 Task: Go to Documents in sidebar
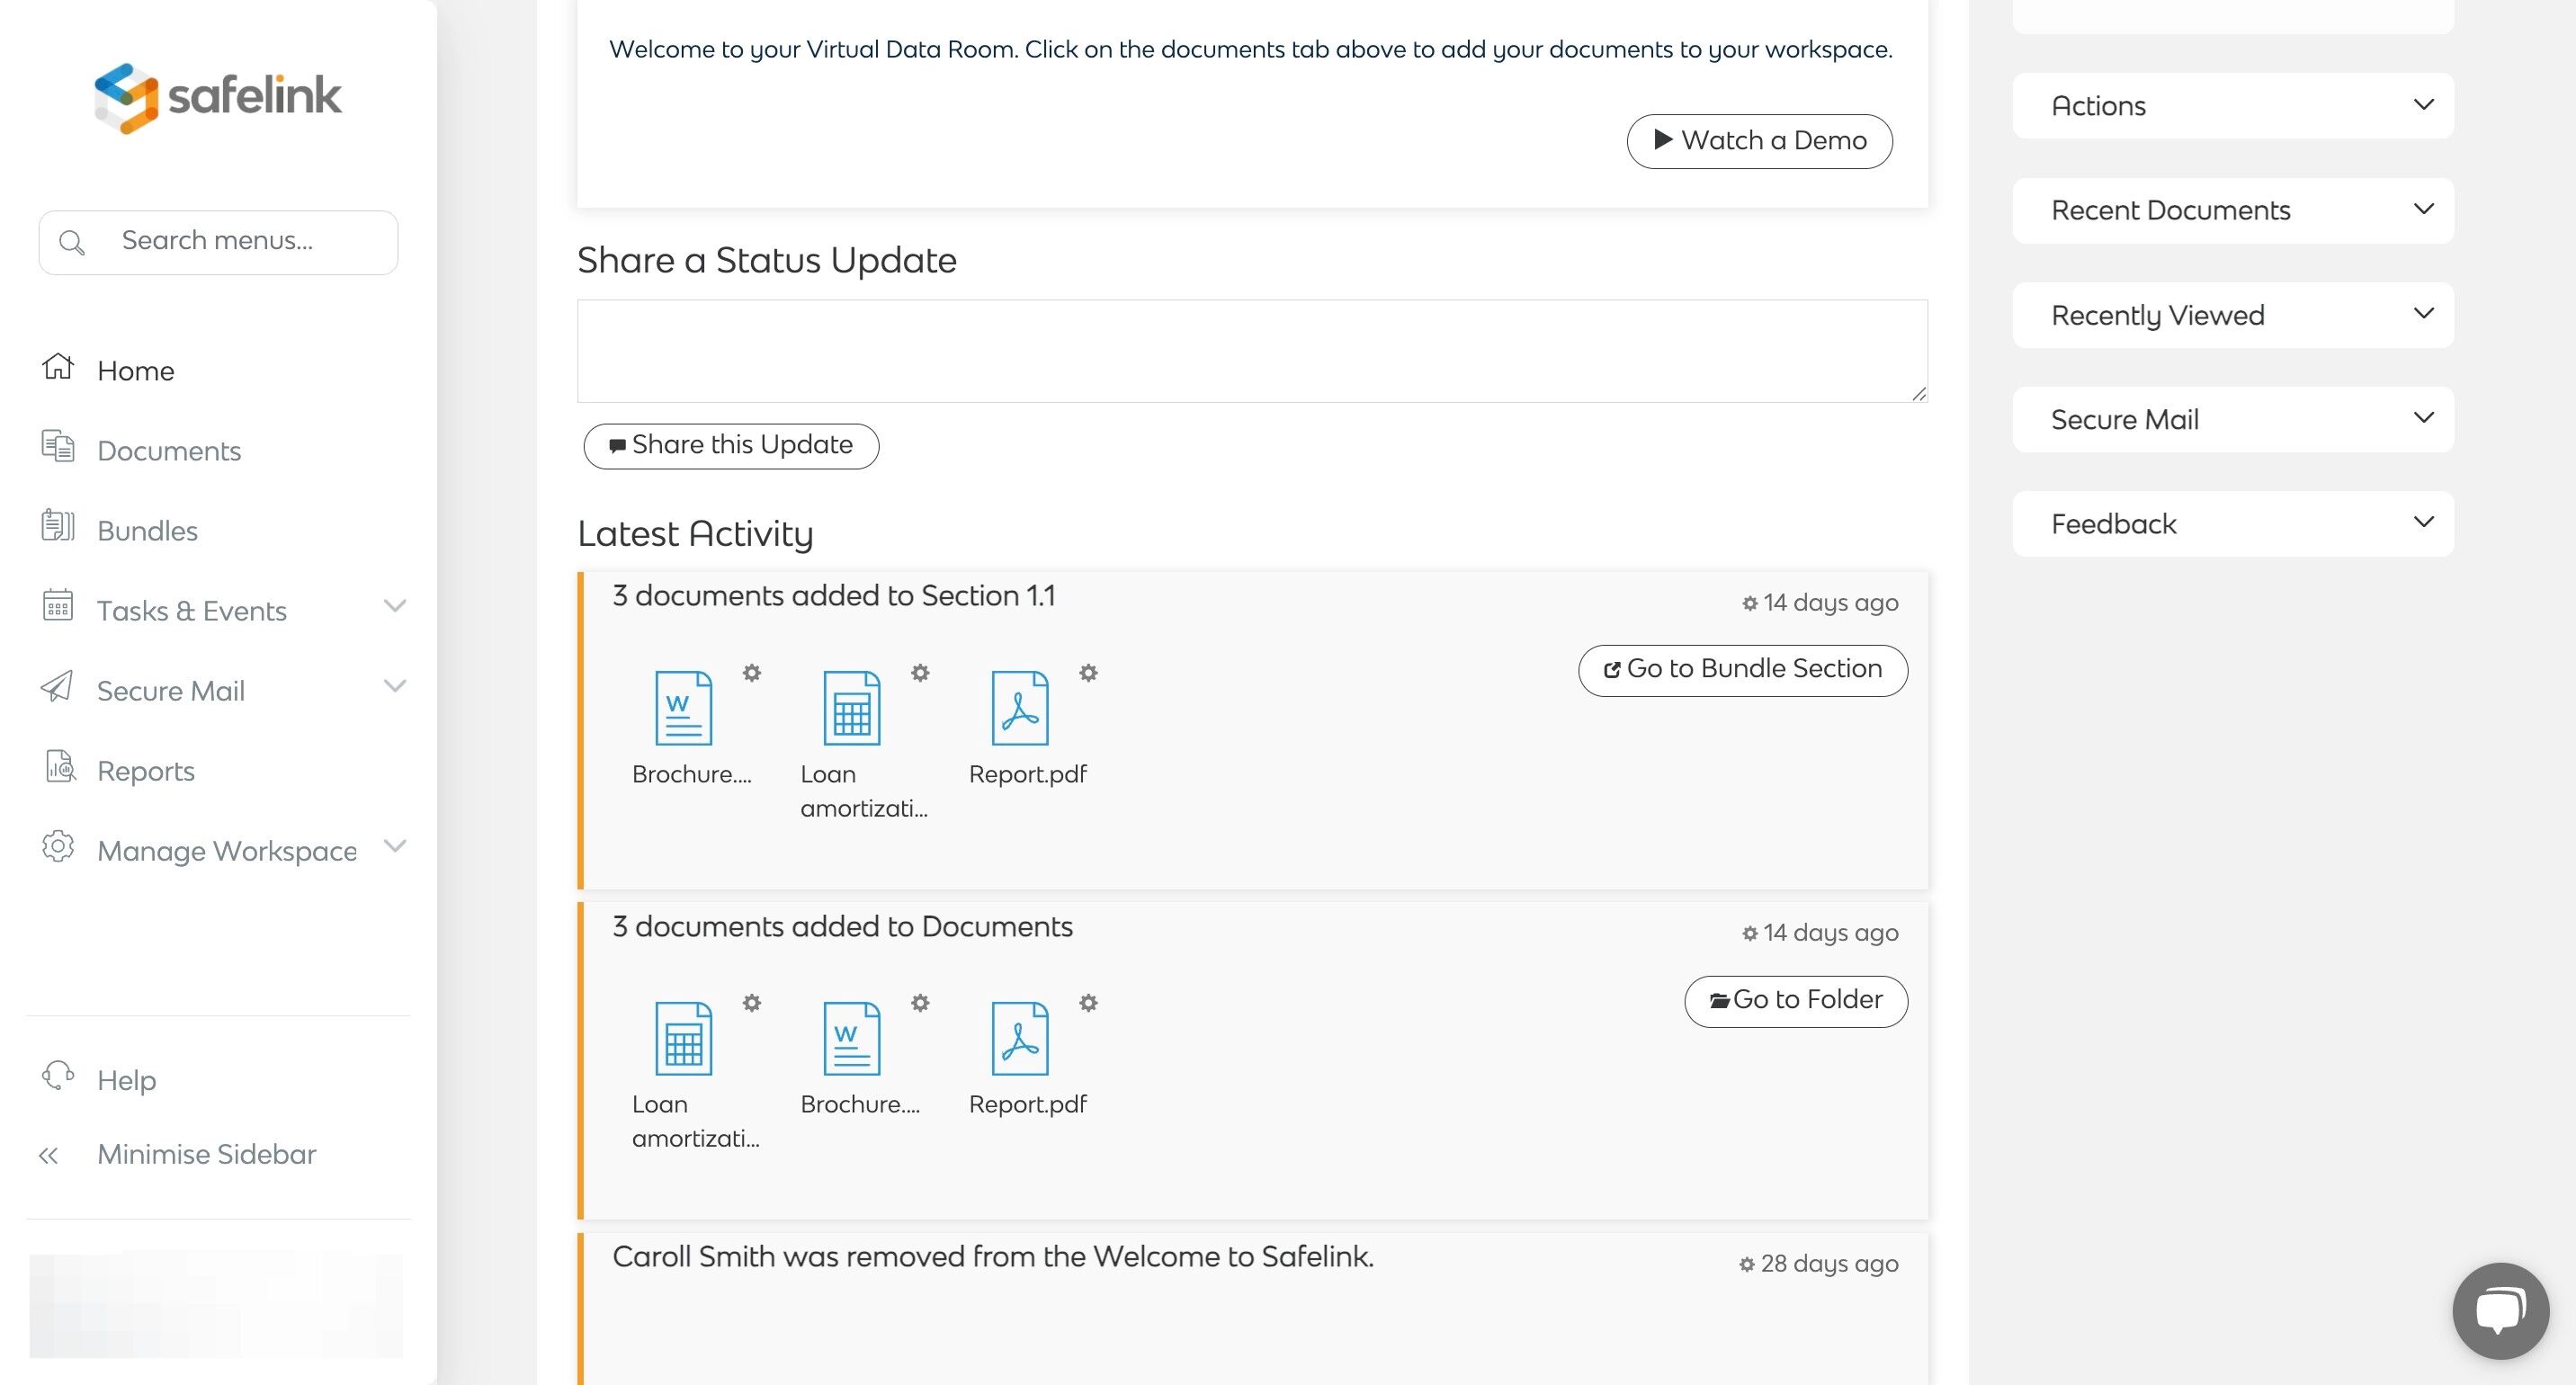(168, 451)
